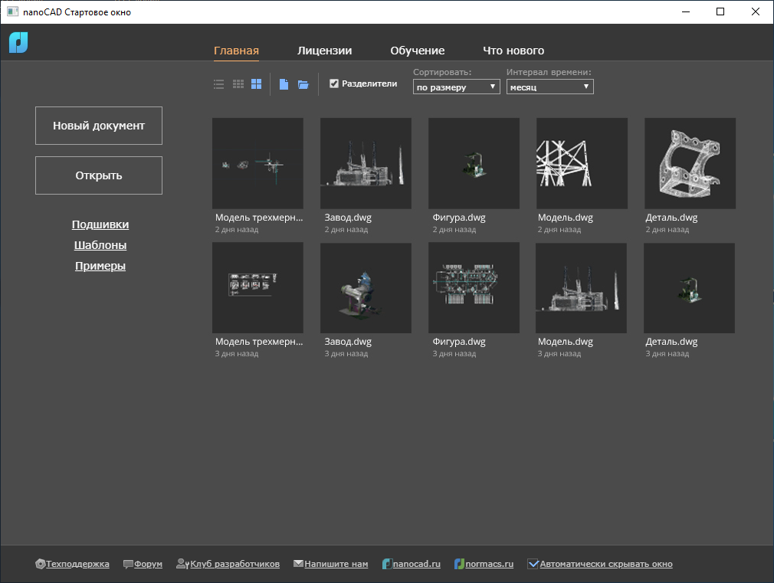Go to the Что нового tab

513,51
